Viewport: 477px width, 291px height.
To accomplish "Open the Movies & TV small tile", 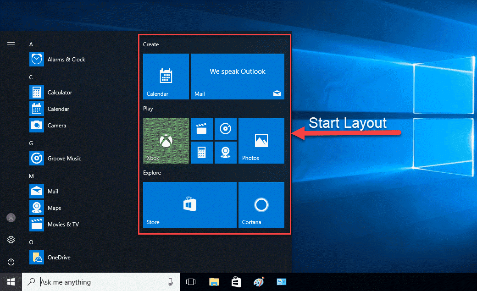I will [x=202, y=129].
